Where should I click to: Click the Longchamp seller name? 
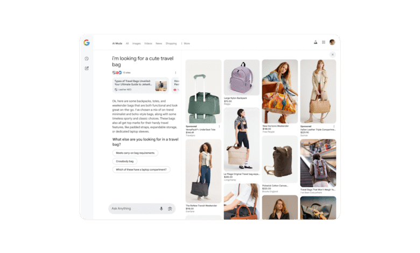(230, 180)
